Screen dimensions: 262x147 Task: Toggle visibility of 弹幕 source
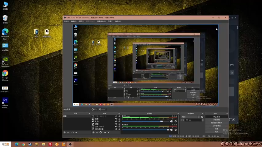116,124
